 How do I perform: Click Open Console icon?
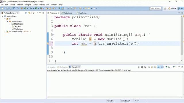pos(174,67)
